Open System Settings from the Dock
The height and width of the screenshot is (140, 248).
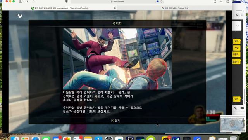coord(109,138)
